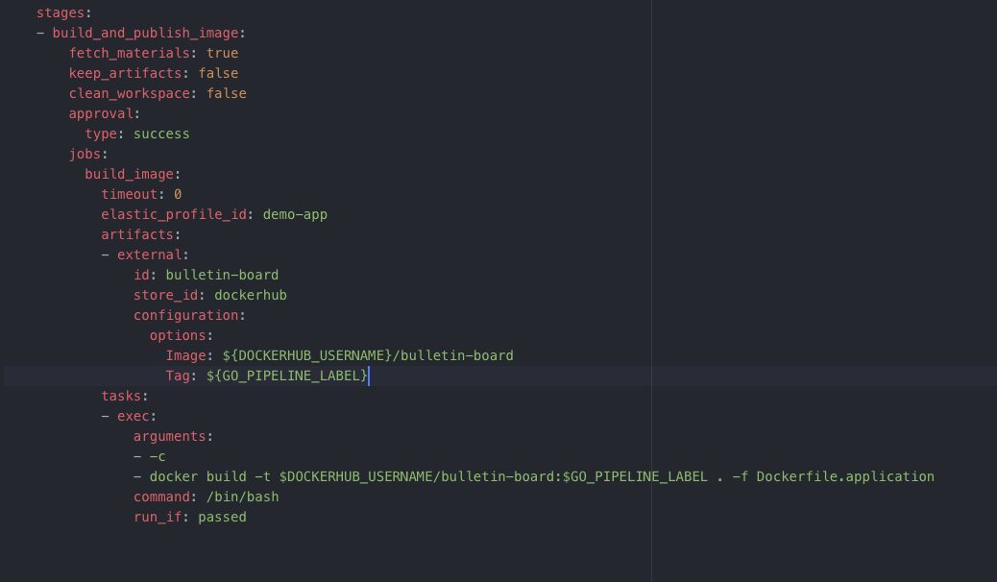
Task: Click the 'Image' key under options
Action: point(185,355)
